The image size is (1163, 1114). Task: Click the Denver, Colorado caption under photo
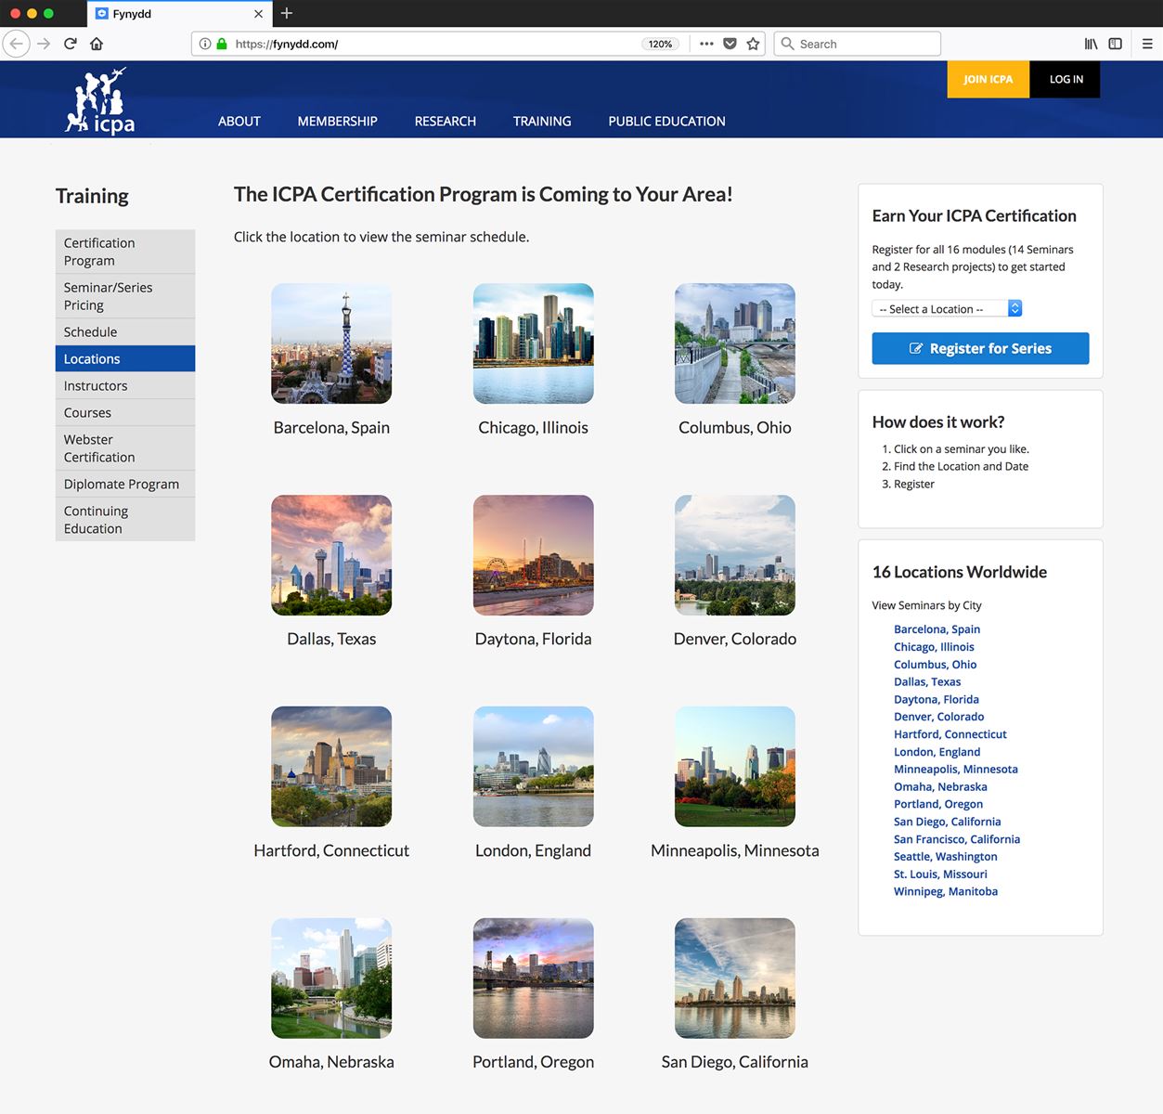(x=735, y=639)
